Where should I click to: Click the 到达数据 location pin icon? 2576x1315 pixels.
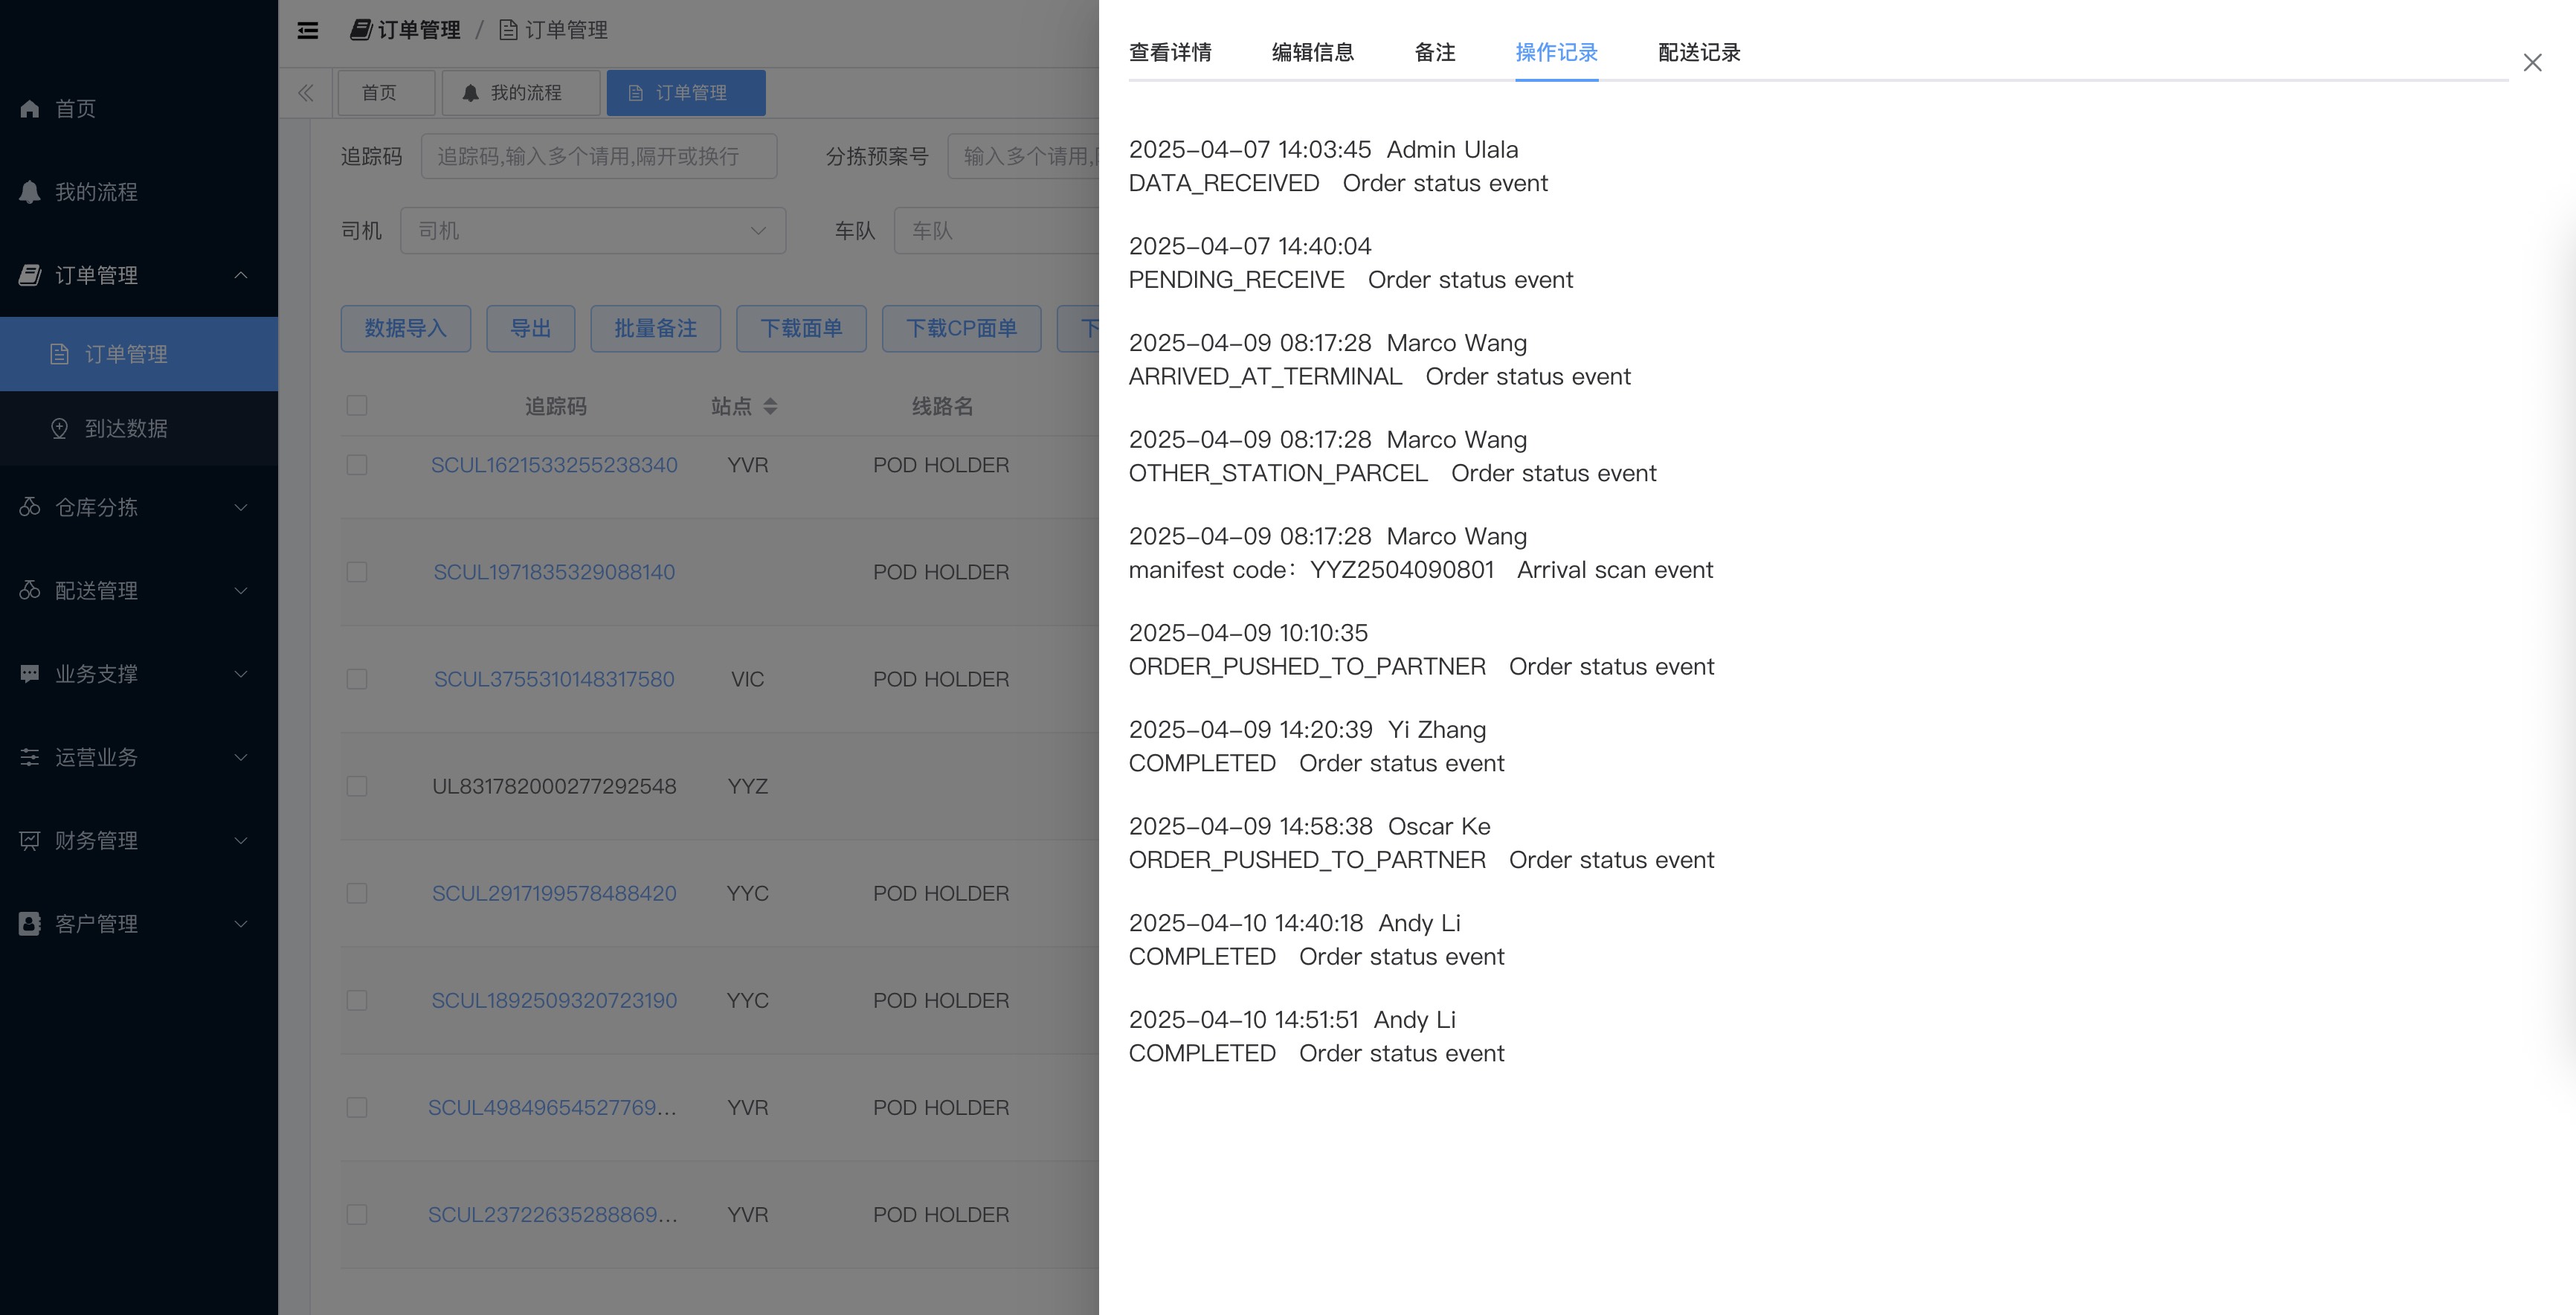click(x=60, y=428)
